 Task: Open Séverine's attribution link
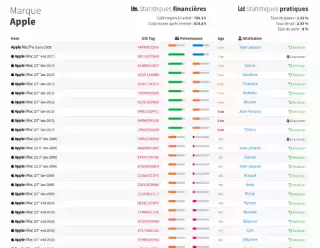coord(250,221)
